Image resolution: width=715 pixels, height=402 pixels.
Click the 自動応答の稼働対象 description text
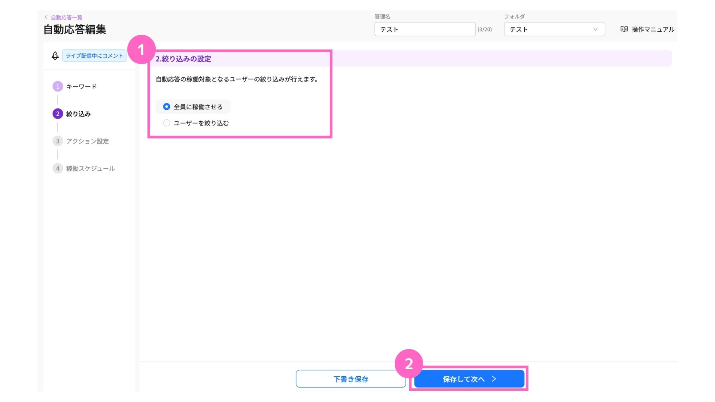coord(238,79)
